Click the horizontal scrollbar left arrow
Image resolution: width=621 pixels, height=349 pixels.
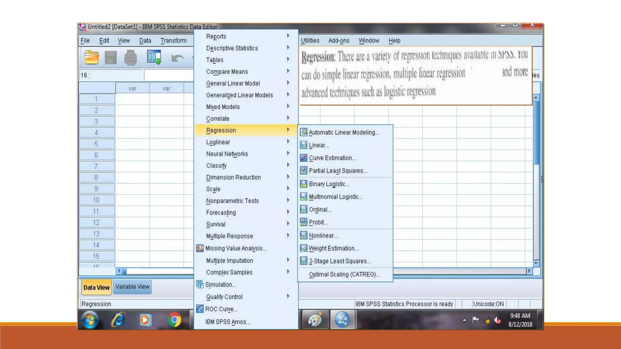point(119,271)
